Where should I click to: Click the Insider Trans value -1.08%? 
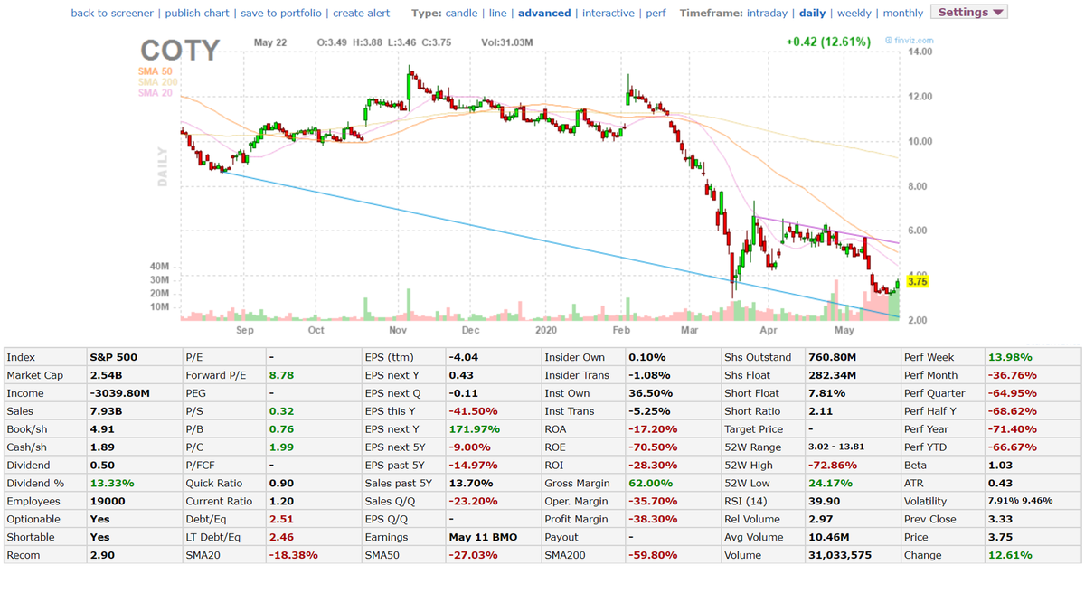[x=649, y=375]
